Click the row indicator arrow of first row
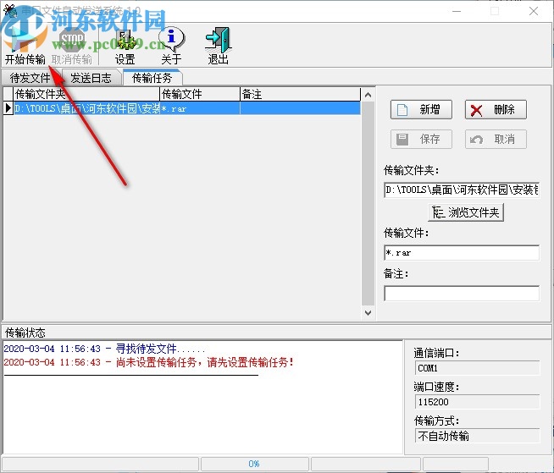This screenshot has width=554, height=473. click(8, 108)
